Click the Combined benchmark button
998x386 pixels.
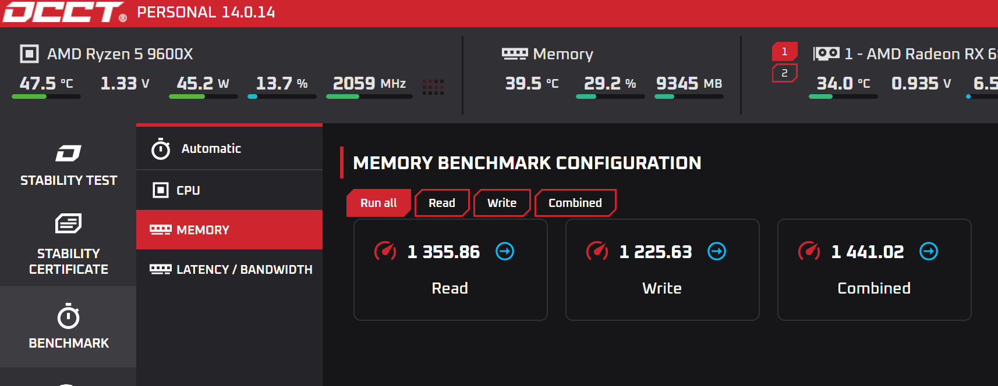(575, 203)
